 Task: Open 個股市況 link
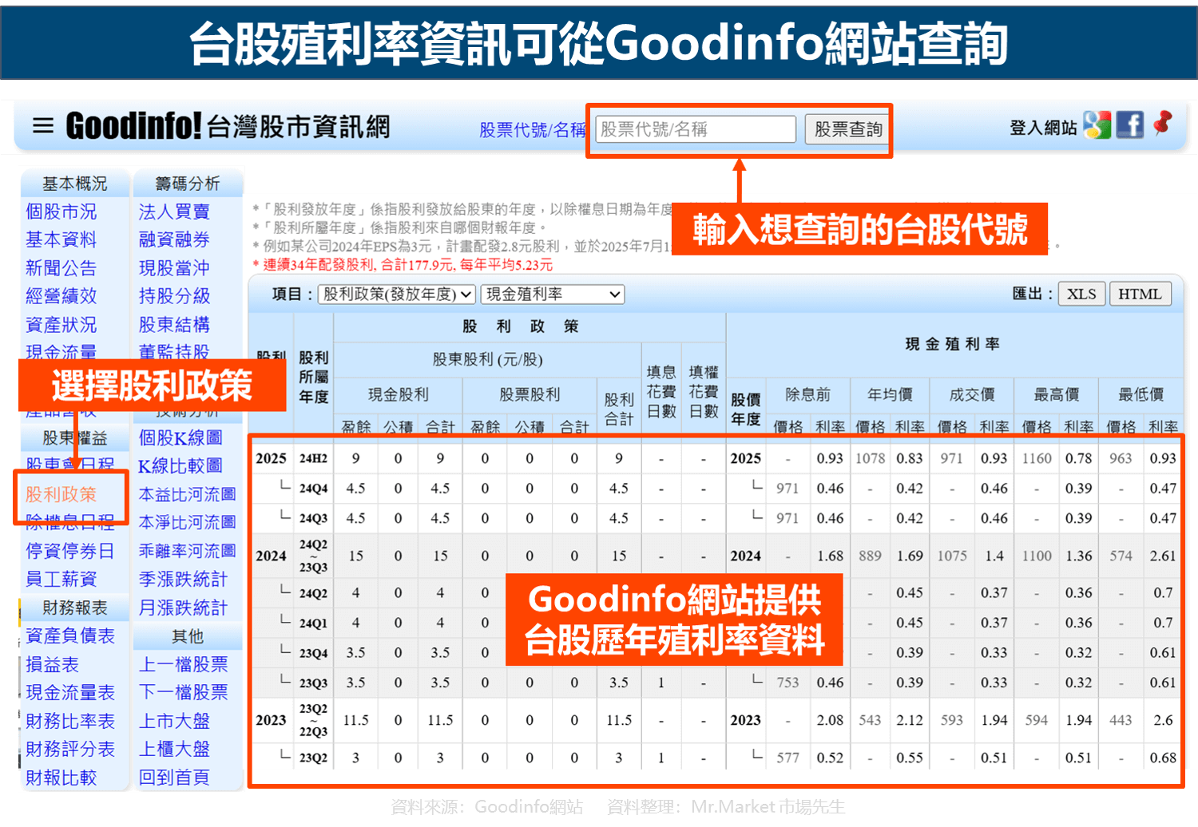61,212
